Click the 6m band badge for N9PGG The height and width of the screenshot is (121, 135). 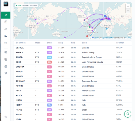pyautogui.click(x=49, y=72)
